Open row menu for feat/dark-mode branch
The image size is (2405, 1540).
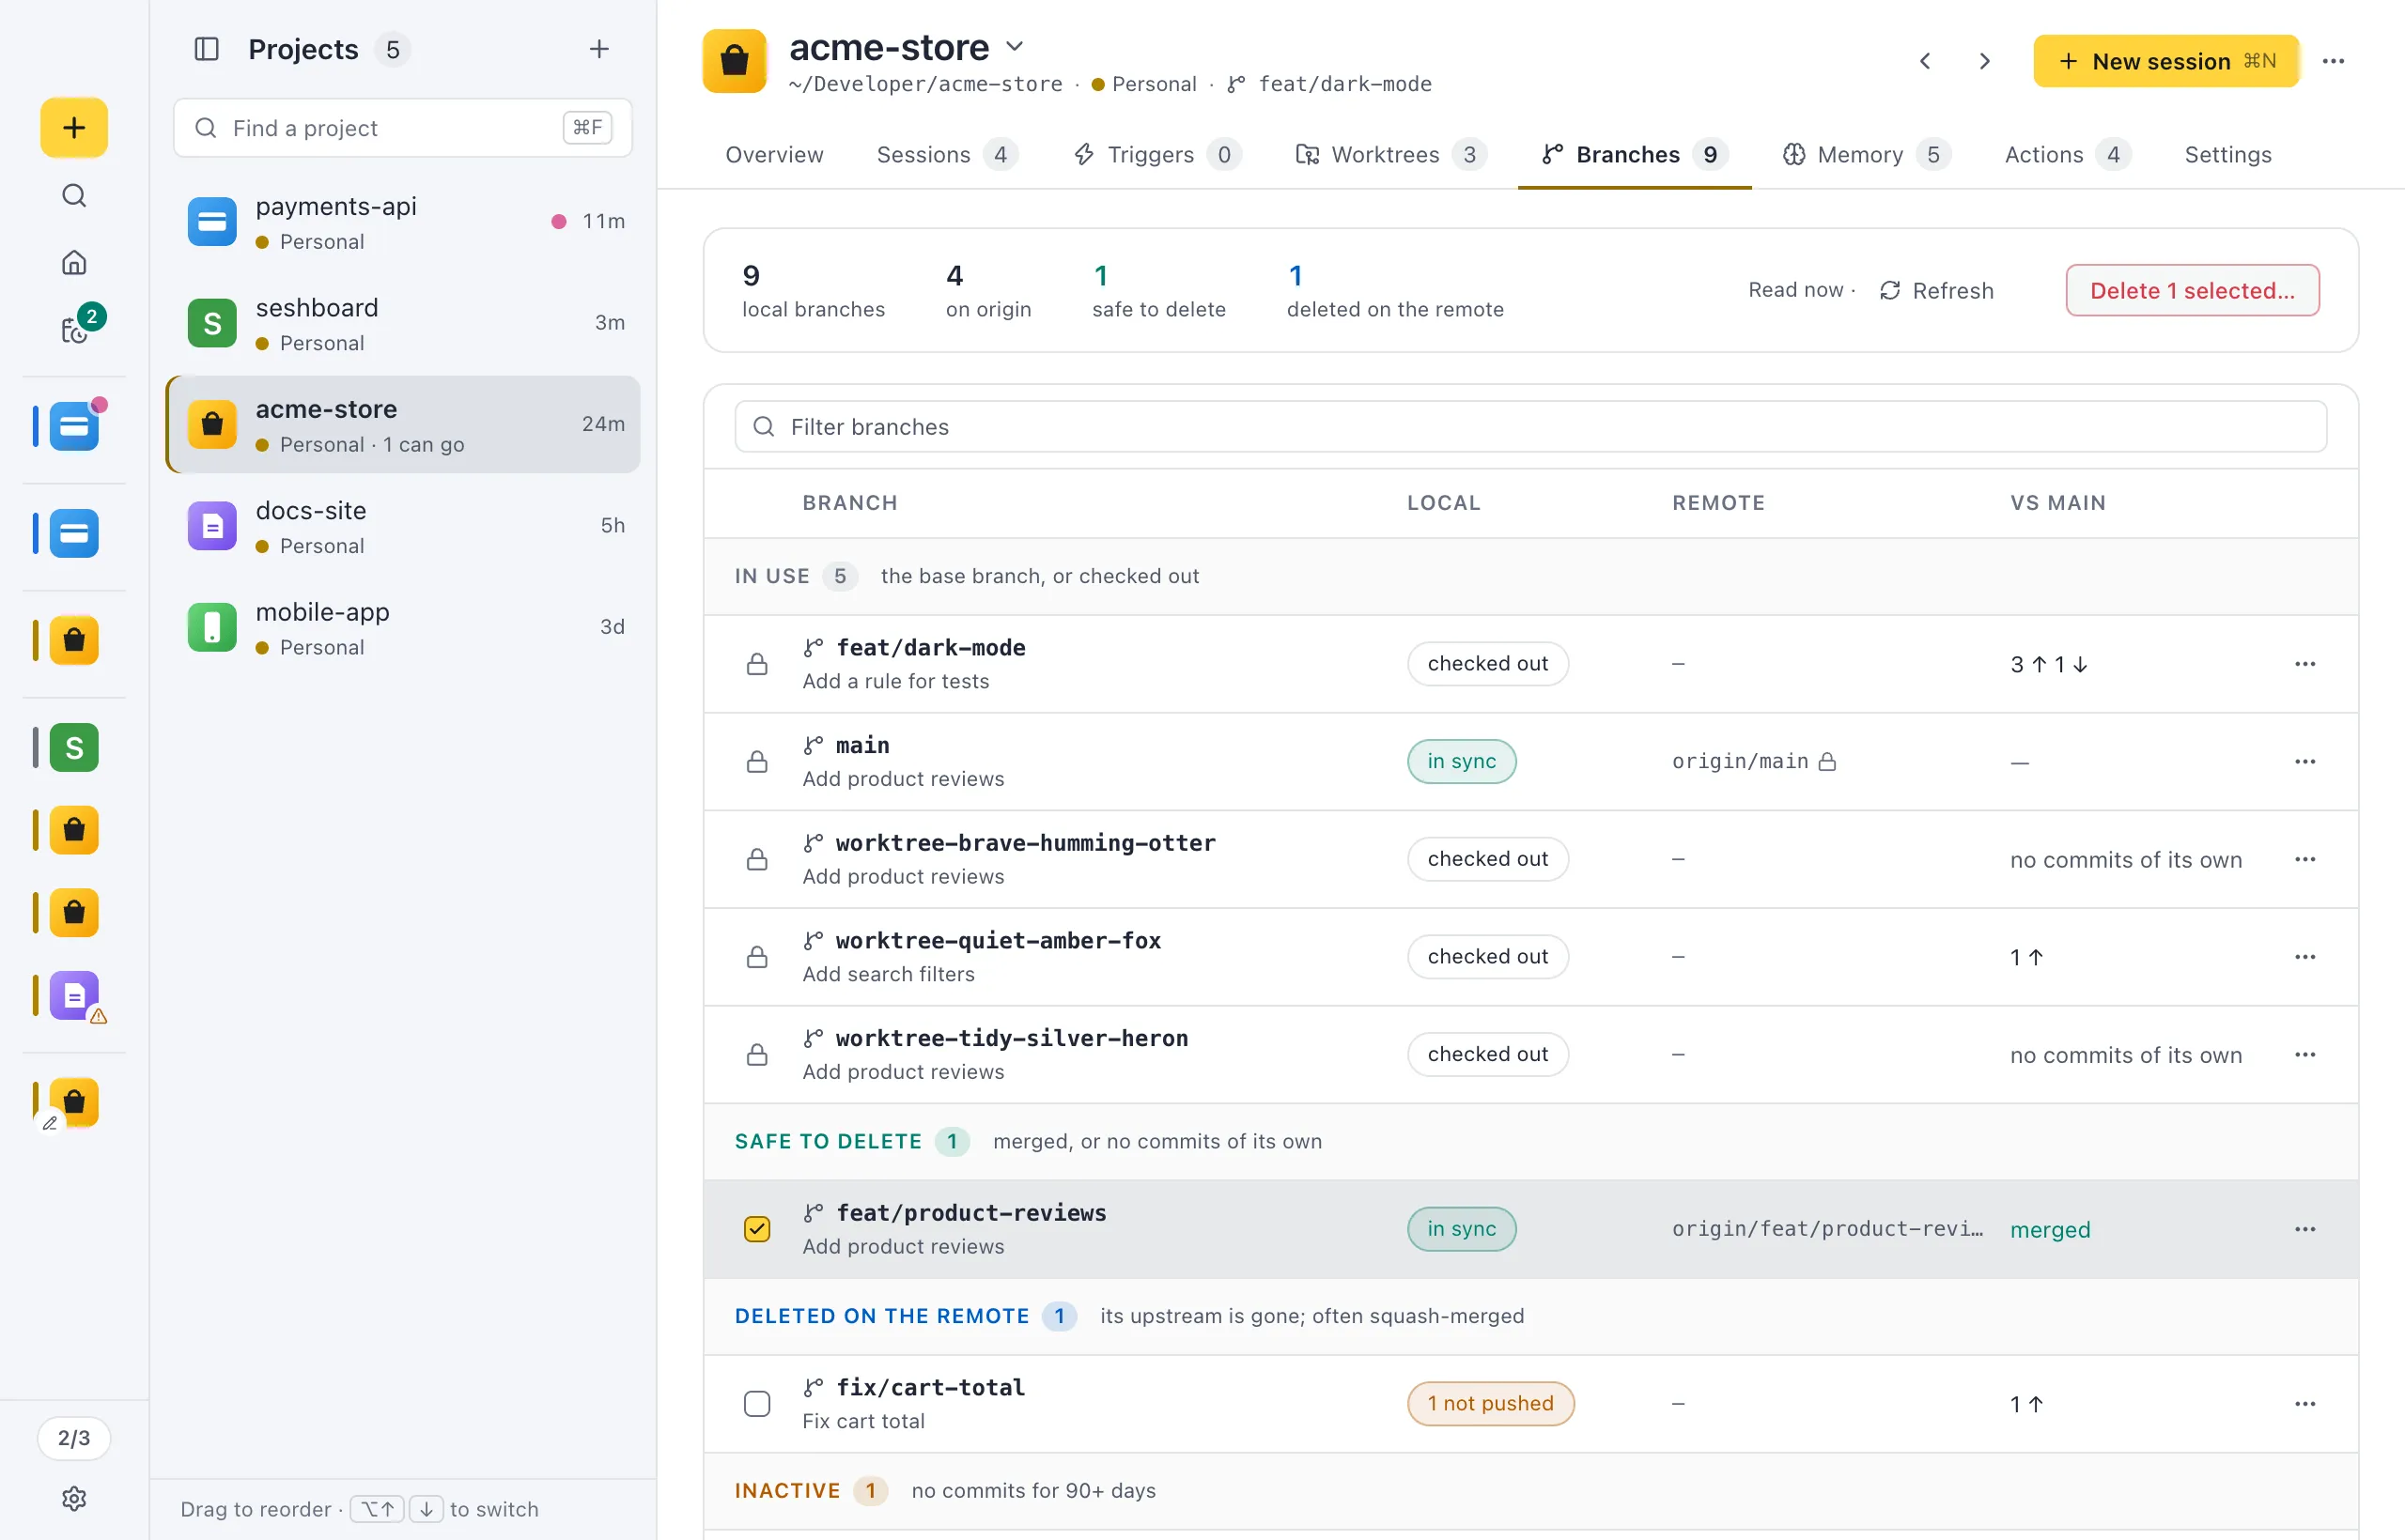2305,664
